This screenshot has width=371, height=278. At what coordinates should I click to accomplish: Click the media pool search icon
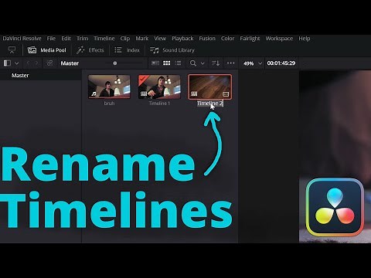pos(193,63)
